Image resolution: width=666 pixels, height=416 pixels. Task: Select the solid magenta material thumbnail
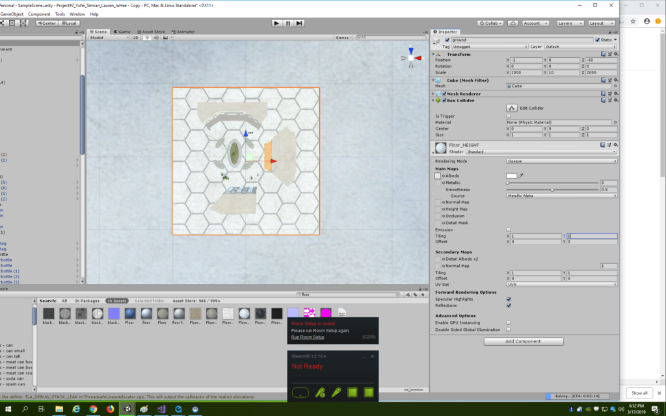point(326,313)
